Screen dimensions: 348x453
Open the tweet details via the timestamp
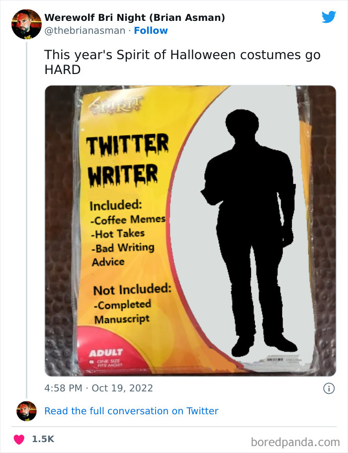tap(98, 388)
